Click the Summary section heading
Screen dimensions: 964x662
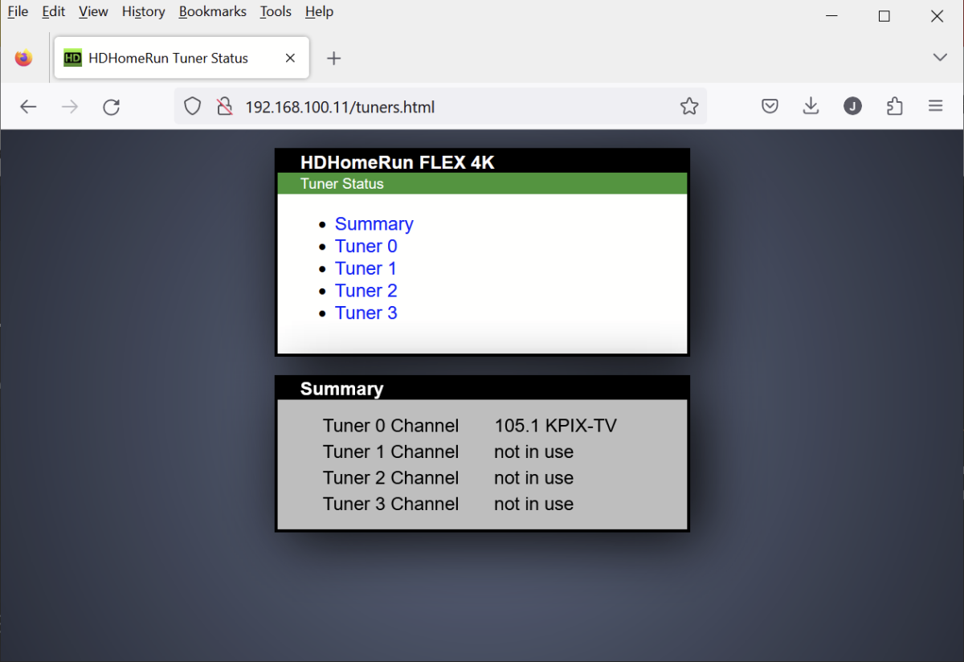341,389
